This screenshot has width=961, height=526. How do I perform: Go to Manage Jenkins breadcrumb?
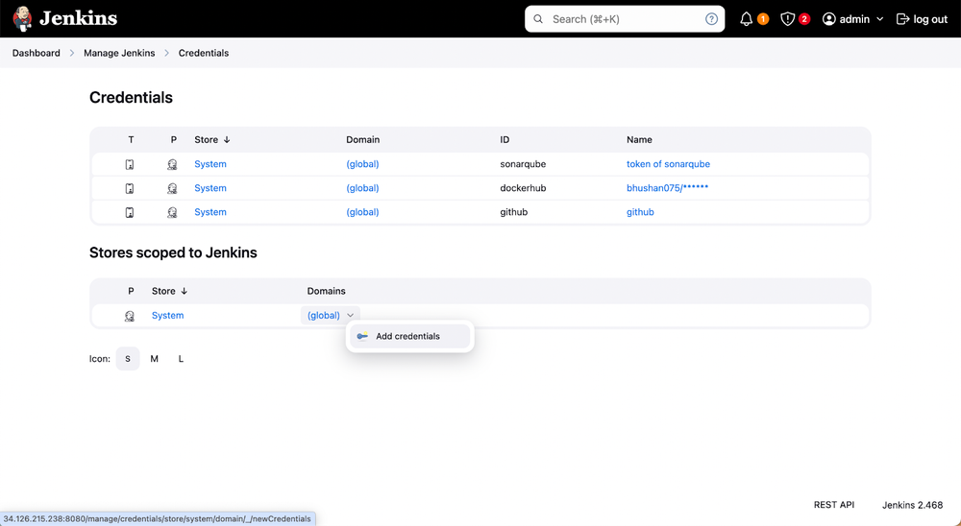[119, 54]
